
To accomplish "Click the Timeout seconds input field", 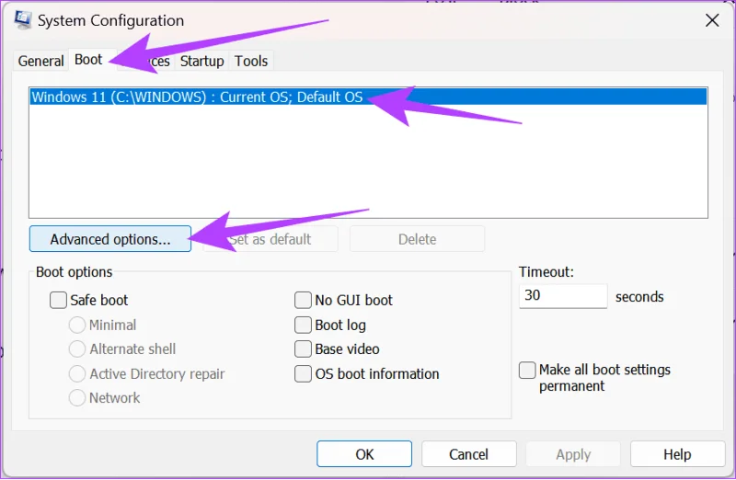I will click(x=563, y=295).
